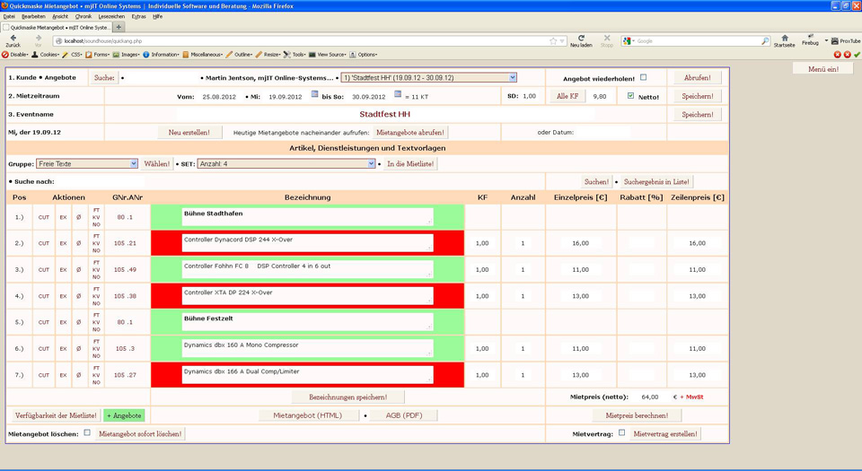Click In die Mietliste! button
The width and height of the screenshot is (862, 471).
point(410,163)
